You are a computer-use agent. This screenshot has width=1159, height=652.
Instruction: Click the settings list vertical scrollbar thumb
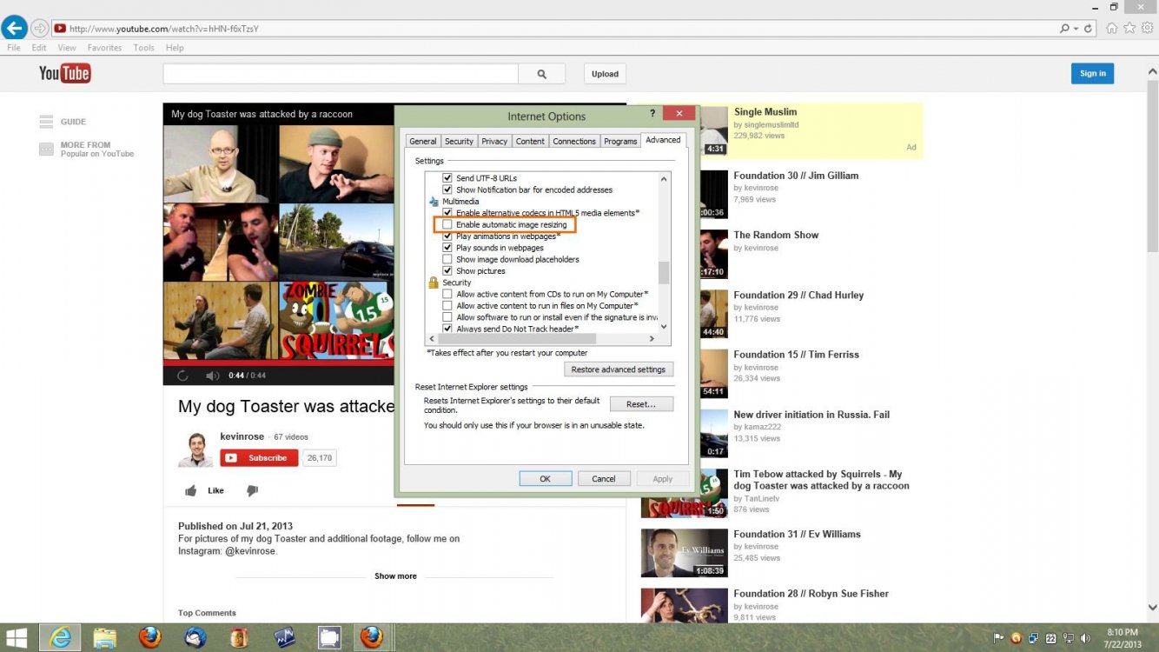[664, 273]
